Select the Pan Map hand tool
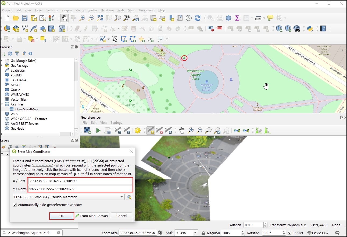The image size is (347, 237). tap(64, 18)
